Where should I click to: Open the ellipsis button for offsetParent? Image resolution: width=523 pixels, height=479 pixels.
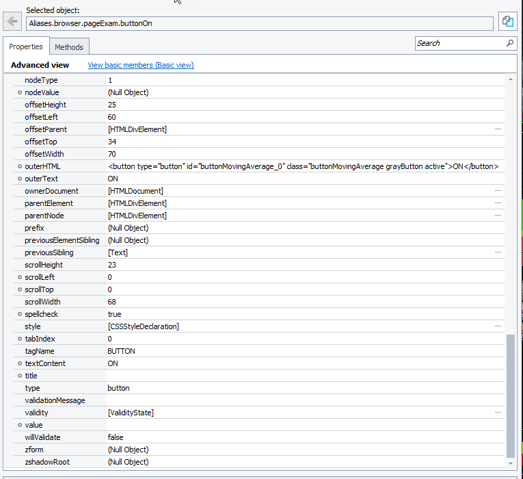(498, 129)
